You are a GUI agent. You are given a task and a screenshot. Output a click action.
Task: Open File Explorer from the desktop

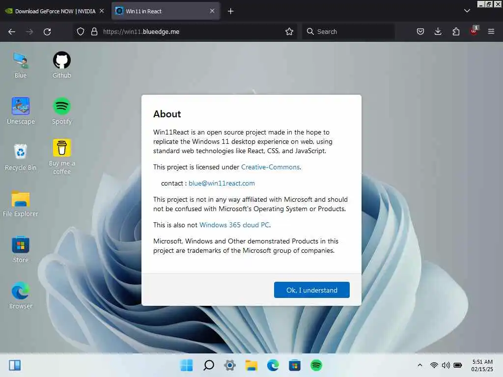coord(21,203)
